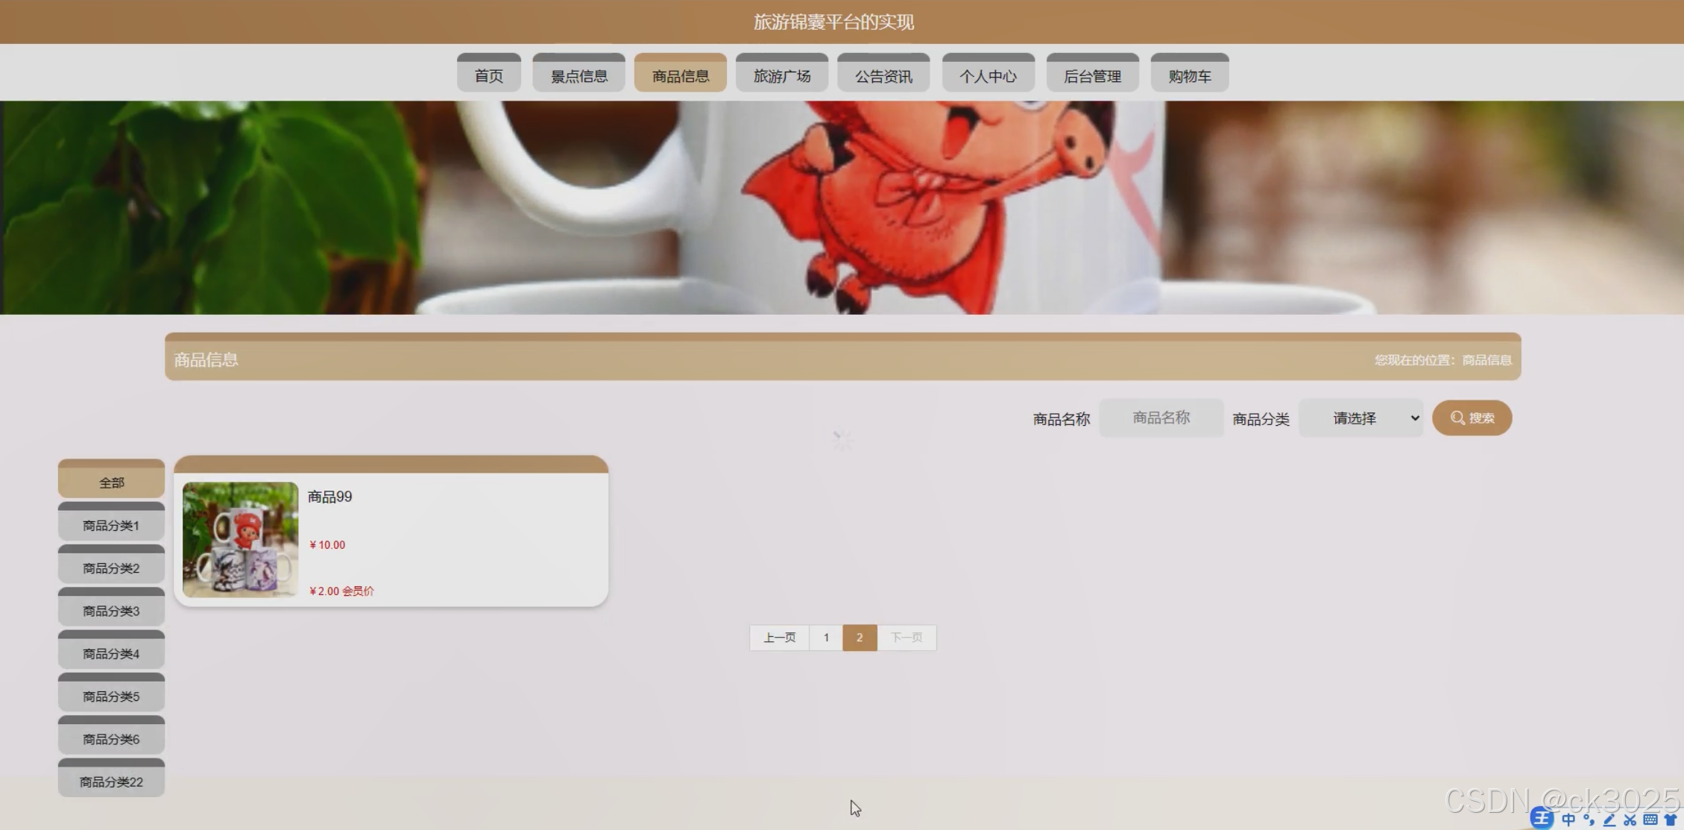
Task: Open the 个人中心 navigation tab
Action: tap(988, 75)
